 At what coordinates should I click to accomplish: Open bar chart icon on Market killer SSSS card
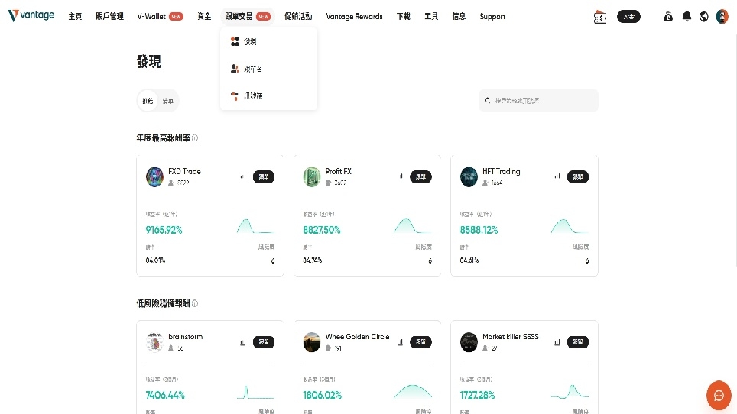[557, 342]
